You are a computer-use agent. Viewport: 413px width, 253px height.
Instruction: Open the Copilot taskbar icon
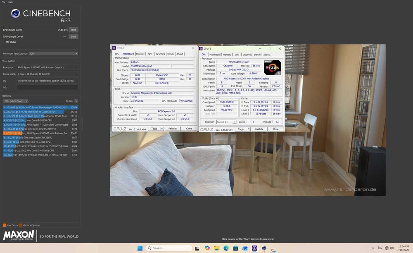click(207, 248)
